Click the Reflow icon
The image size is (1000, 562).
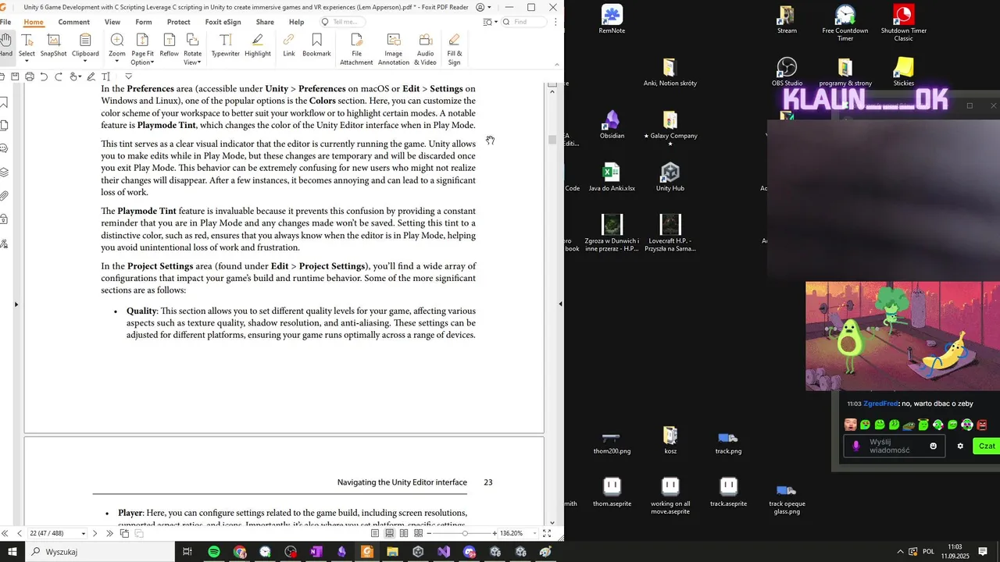tap(169, 45)
